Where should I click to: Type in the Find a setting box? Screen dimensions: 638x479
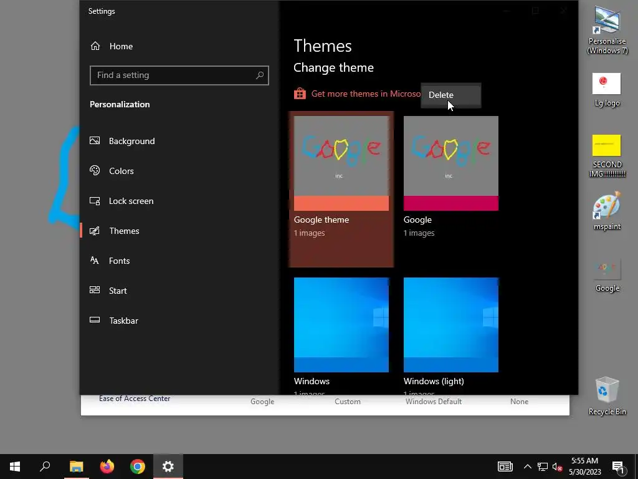pyautogui.click(x=179, y=75)
